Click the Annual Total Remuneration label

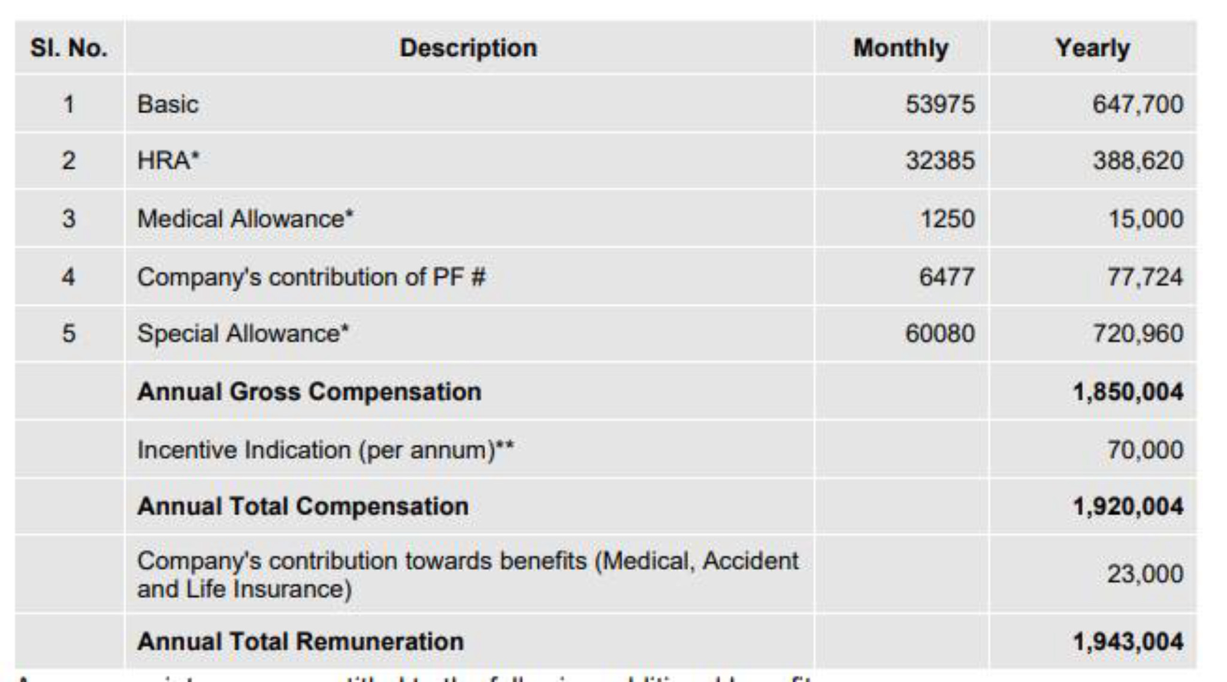tap(300, 642)
